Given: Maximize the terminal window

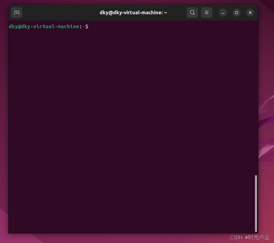Looking at the screenshot, I should click(x=236, y=13).
